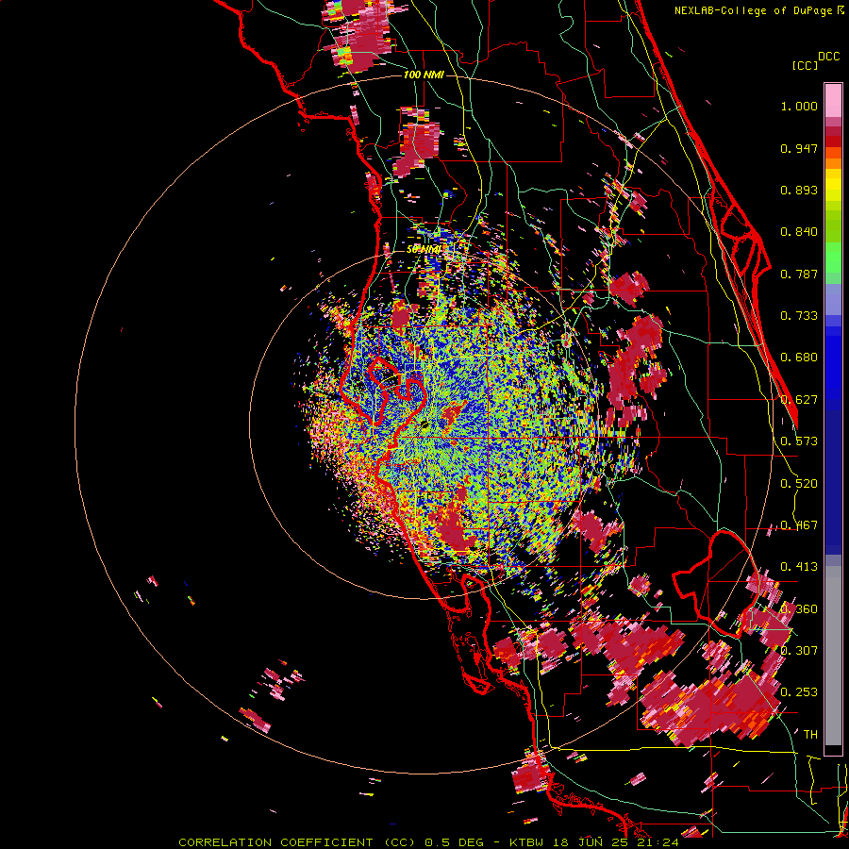Select the 0.840 legend value
The height and width of the screenshot is (849, 849).
pos(799,232)
